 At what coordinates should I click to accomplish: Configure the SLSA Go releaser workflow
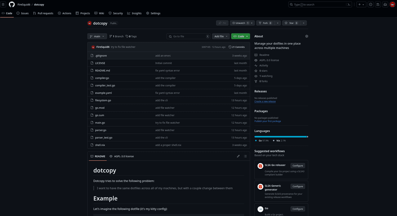[x=297, y=166]
